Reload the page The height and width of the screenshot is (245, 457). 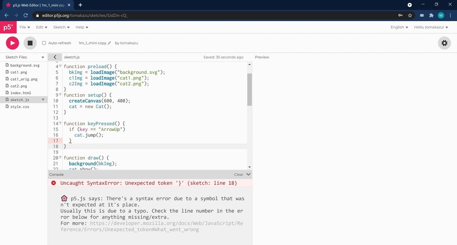pos(26,16)
